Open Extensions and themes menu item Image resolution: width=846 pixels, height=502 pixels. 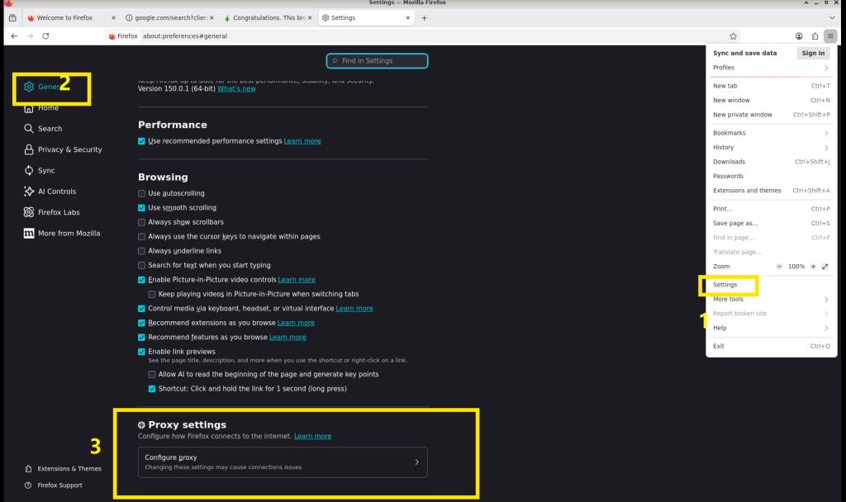pos(771,191)
